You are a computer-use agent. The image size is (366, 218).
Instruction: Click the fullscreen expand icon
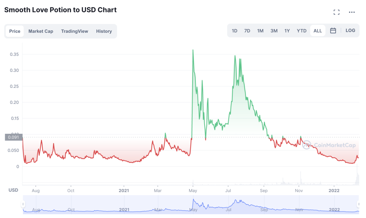point(337,12)
